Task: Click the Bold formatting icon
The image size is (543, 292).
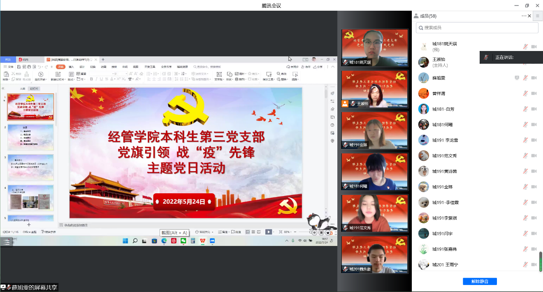Action: tap(91, 79)
